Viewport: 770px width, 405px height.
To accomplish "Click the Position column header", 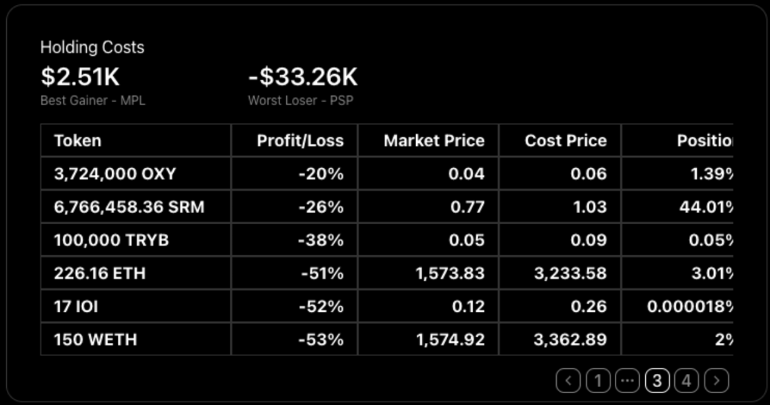I will click(x=704, y=141).
